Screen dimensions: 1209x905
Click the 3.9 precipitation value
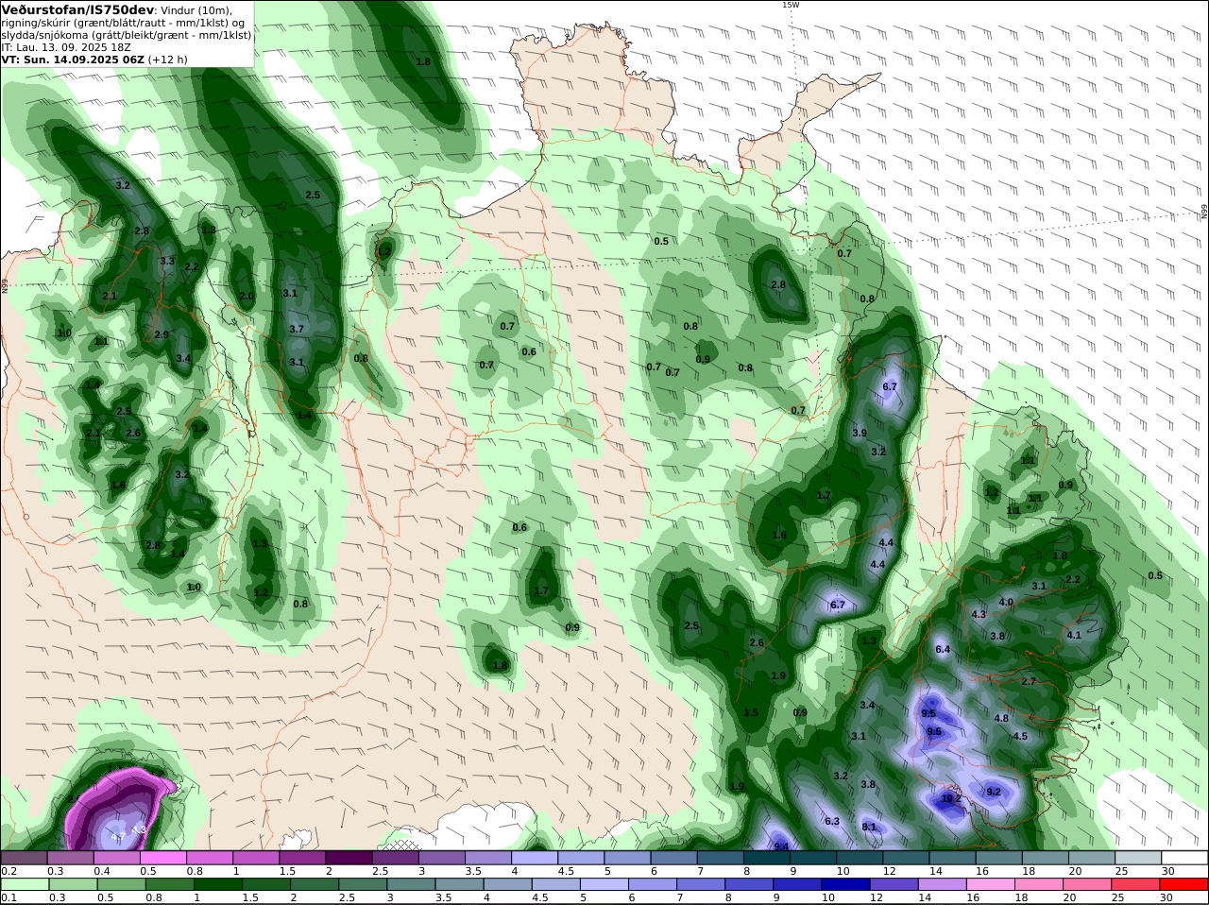pos(860,434)
